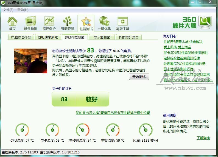The width and height of the screenshot is (218, 157).
Task: Switch to the CPU速度测试 tab
Action: click(48, 37)
